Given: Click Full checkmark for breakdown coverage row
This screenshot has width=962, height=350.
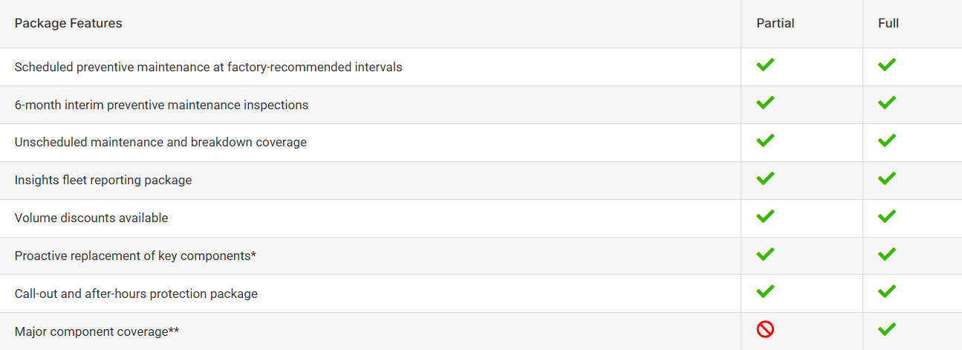Looking at the screenshot, I should pyautogui.click(x=886, y=140).
